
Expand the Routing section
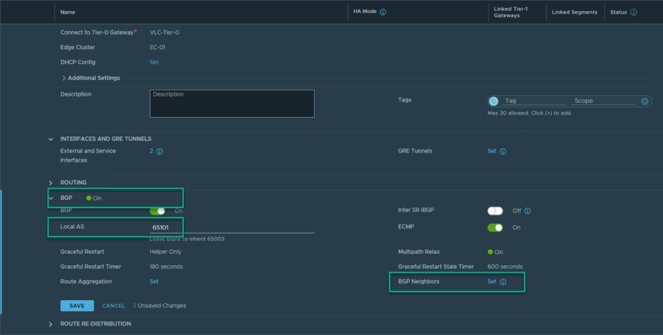click(51, 183)
